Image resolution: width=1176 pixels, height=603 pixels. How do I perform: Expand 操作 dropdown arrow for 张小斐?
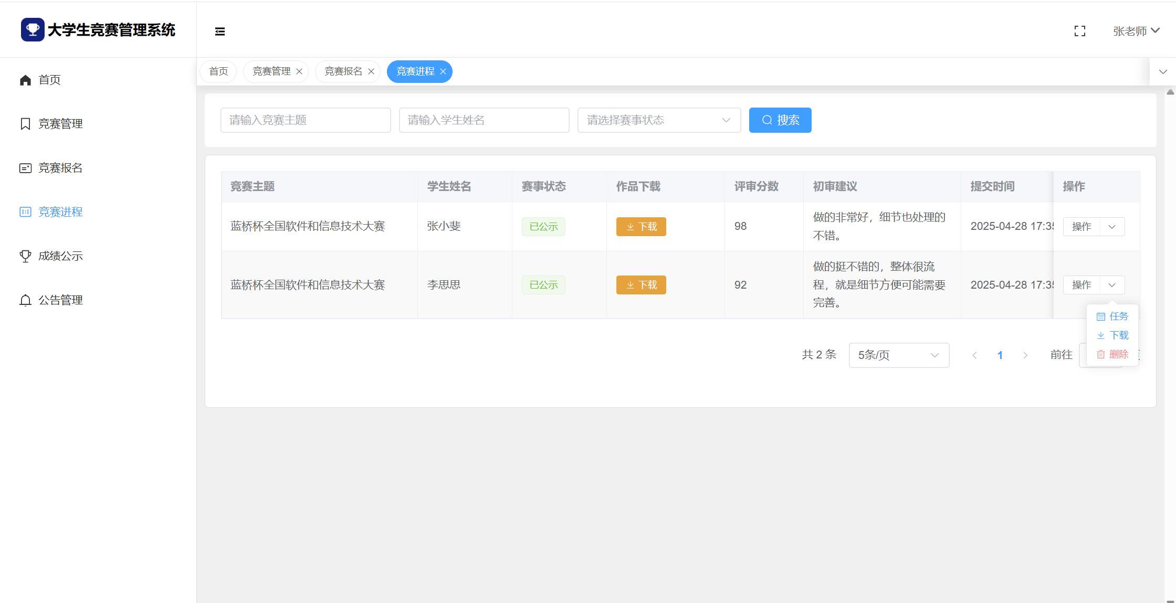tap(1111, 227)
